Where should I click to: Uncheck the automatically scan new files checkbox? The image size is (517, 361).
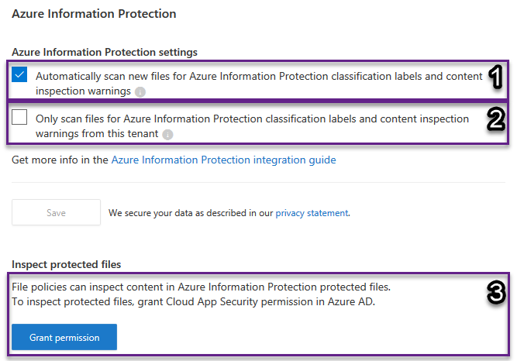click(x=20, y=75)
